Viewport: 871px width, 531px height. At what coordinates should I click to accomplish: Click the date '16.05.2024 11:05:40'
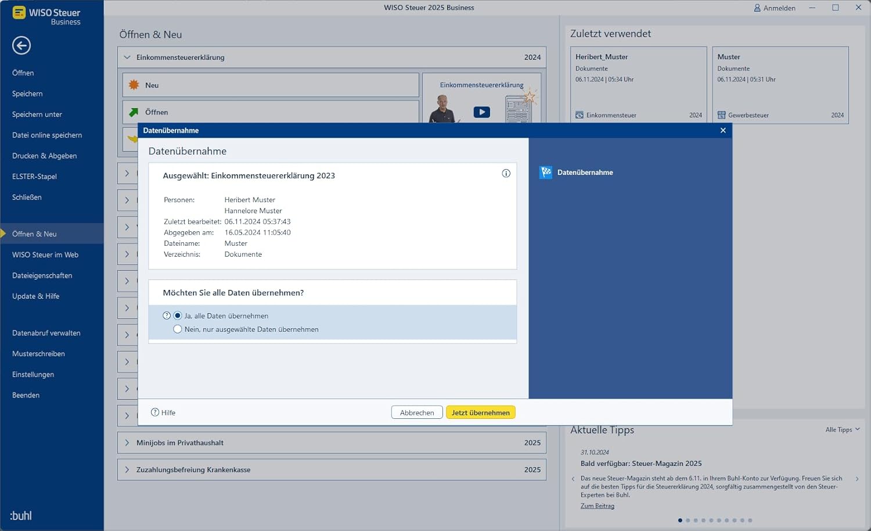[x=257, y=232]
